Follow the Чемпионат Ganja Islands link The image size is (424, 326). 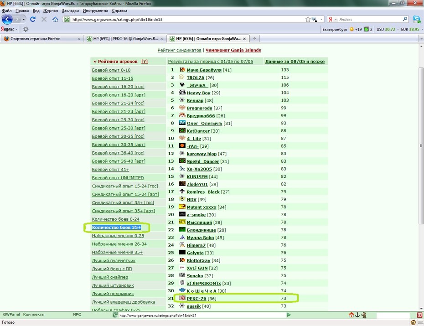coord(233,50)
